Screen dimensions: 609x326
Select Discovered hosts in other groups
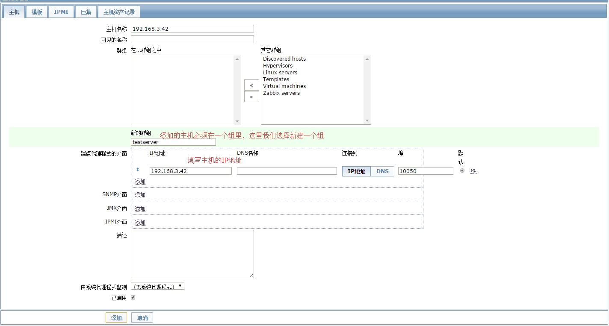[284, 59]
